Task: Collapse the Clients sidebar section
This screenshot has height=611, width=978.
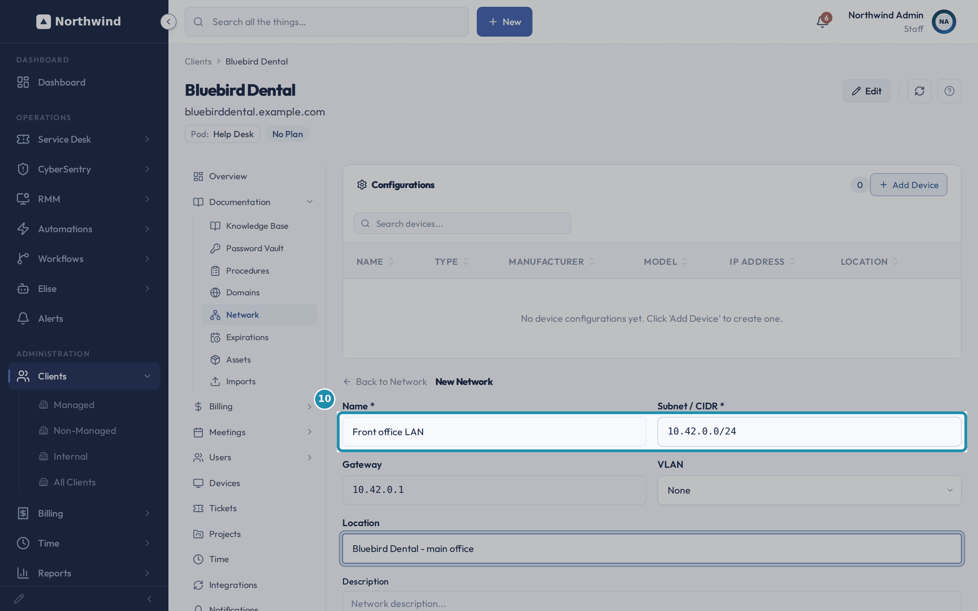Action: [84, 376]
